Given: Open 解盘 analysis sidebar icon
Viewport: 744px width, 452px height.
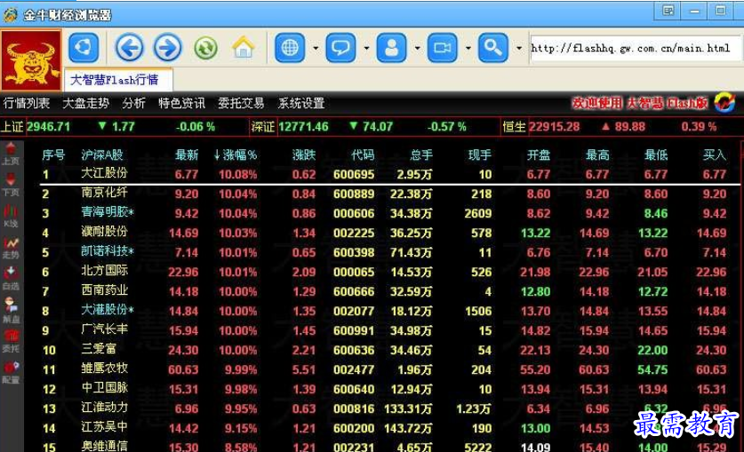Looking at the screenshot, I should 11,311.
